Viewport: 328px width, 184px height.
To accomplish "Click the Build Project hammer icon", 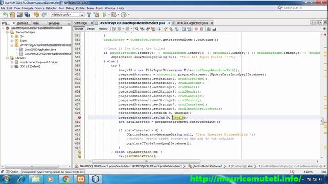I will coord(89,15).
